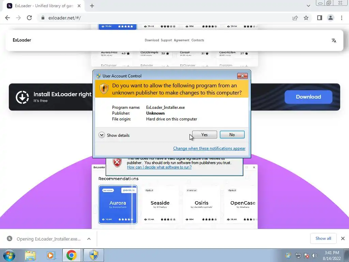349x262 pixels.
Task: Click the CovertGlow list entry
Action: (233, 54)
